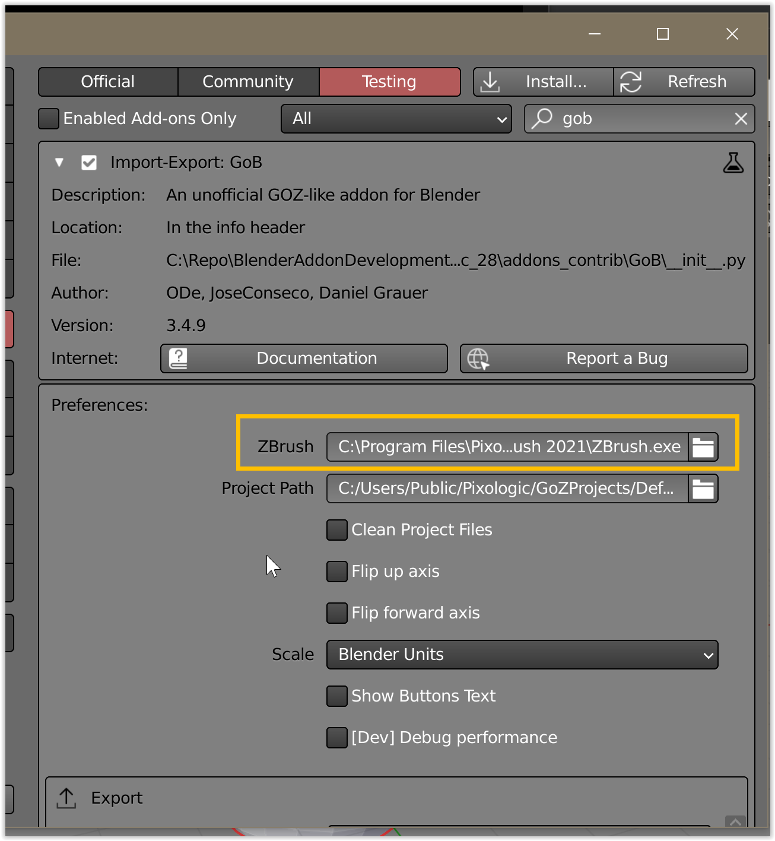Screen dimensions: 775x841
Task: Click the file path ending in __init__.py
Action: click(x=456, y=261)
